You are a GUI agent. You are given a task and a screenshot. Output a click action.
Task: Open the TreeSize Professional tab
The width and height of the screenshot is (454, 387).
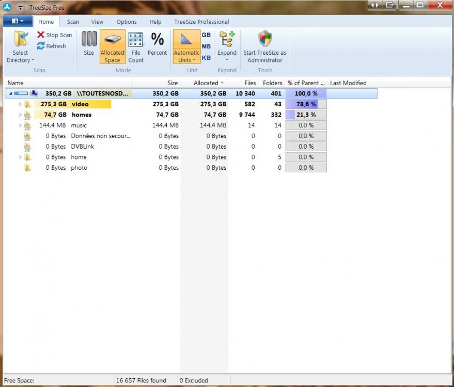(x=201, y=22)
